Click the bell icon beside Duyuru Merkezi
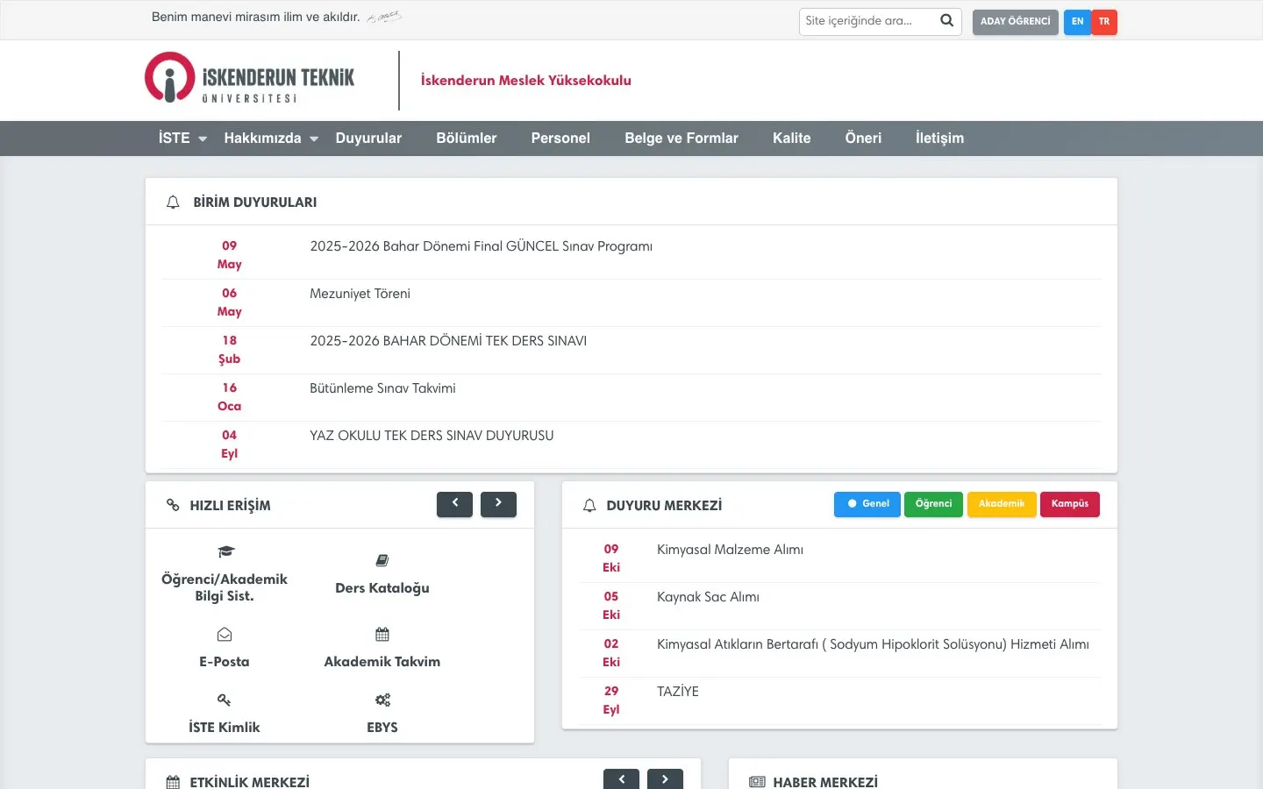This screenshot has height=789, width=1263. point(589,506)
